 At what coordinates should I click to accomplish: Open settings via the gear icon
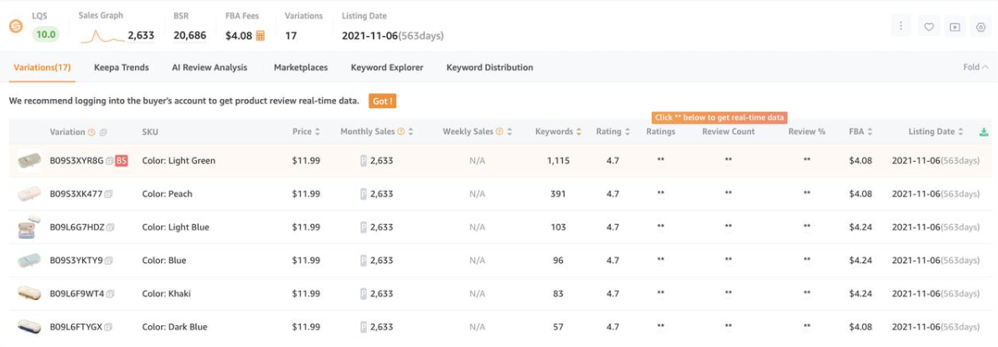tap(980, 27)
